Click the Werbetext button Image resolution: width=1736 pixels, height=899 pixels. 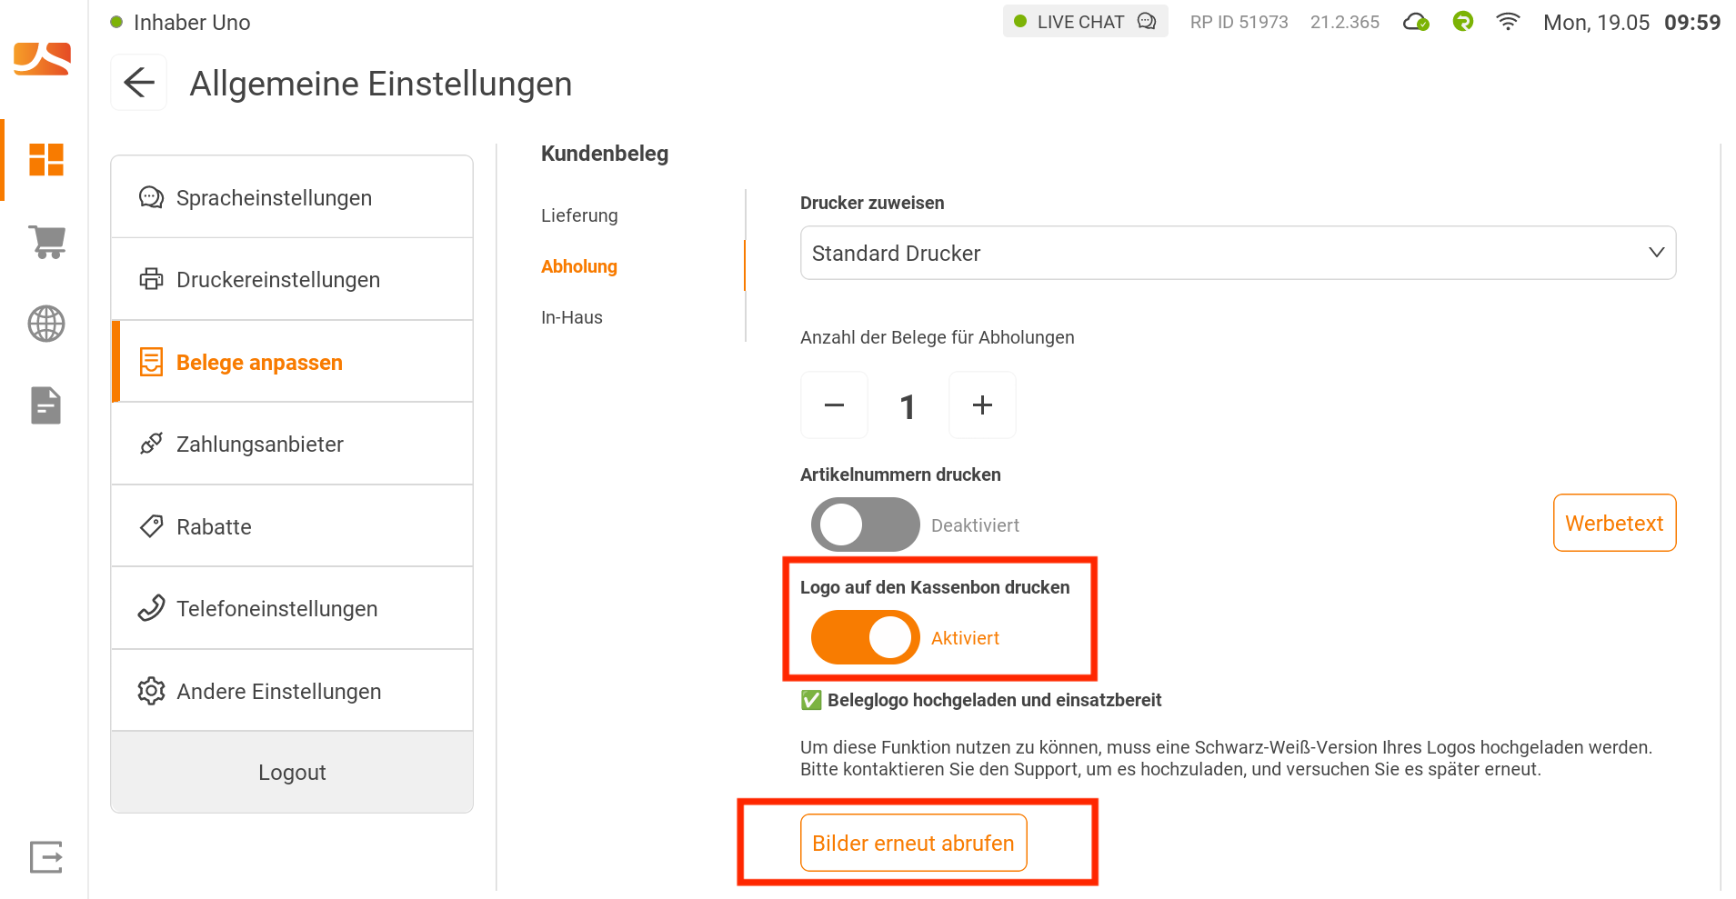(x=1614, y=523)
